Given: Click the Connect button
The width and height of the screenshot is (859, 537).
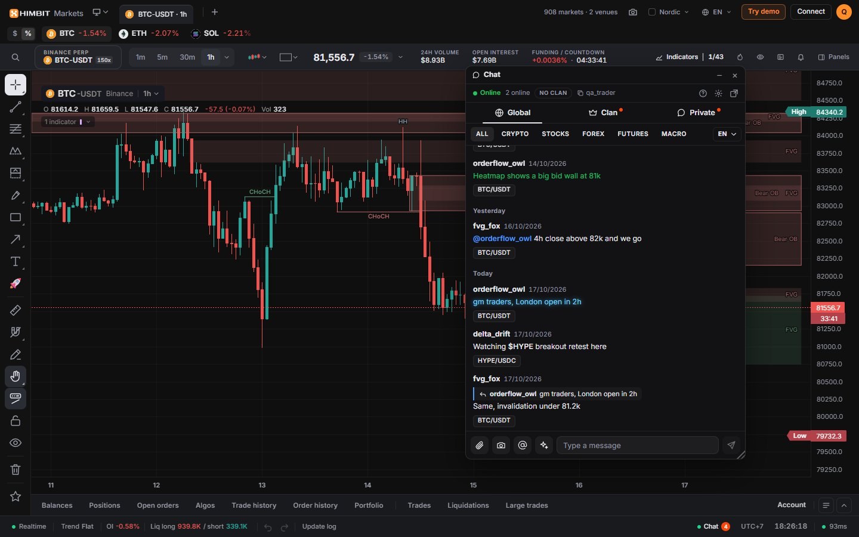Looking at the screenshot, I should click(811, 12).
